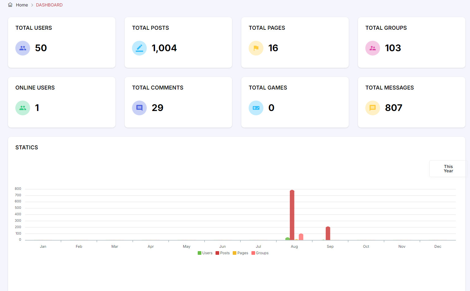Click the Online Users green people icon
This screenshot has height=291, width=470.
point(23,108)
